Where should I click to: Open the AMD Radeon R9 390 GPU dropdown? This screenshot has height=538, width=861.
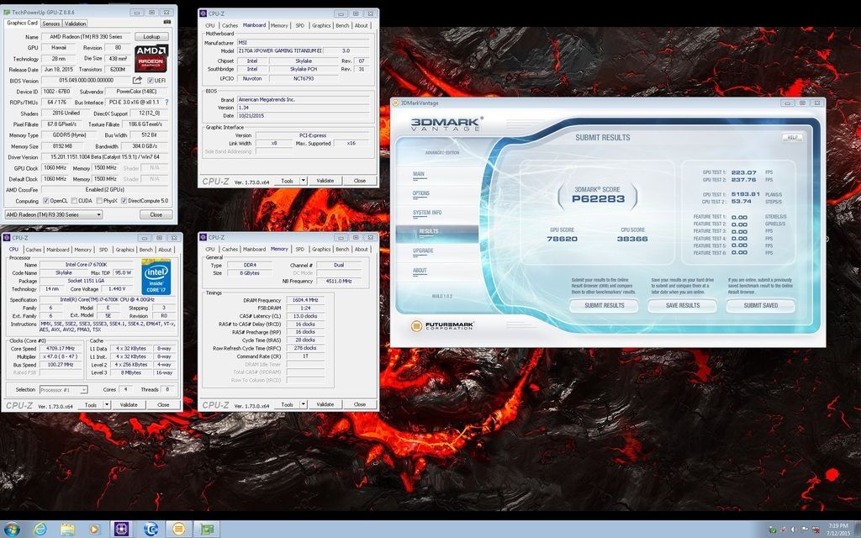point(54,214)
